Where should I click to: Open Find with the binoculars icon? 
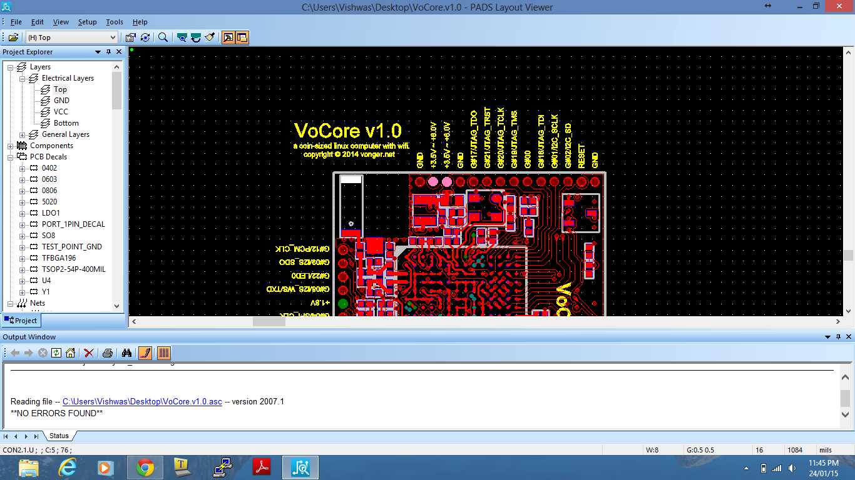point(126,352)
